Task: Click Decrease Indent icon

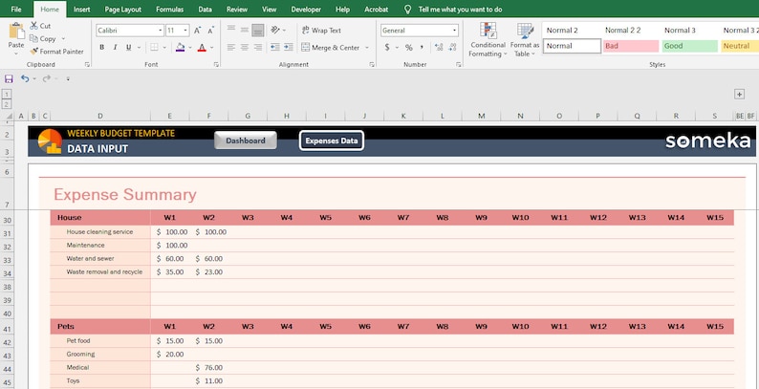Action: 275,48
